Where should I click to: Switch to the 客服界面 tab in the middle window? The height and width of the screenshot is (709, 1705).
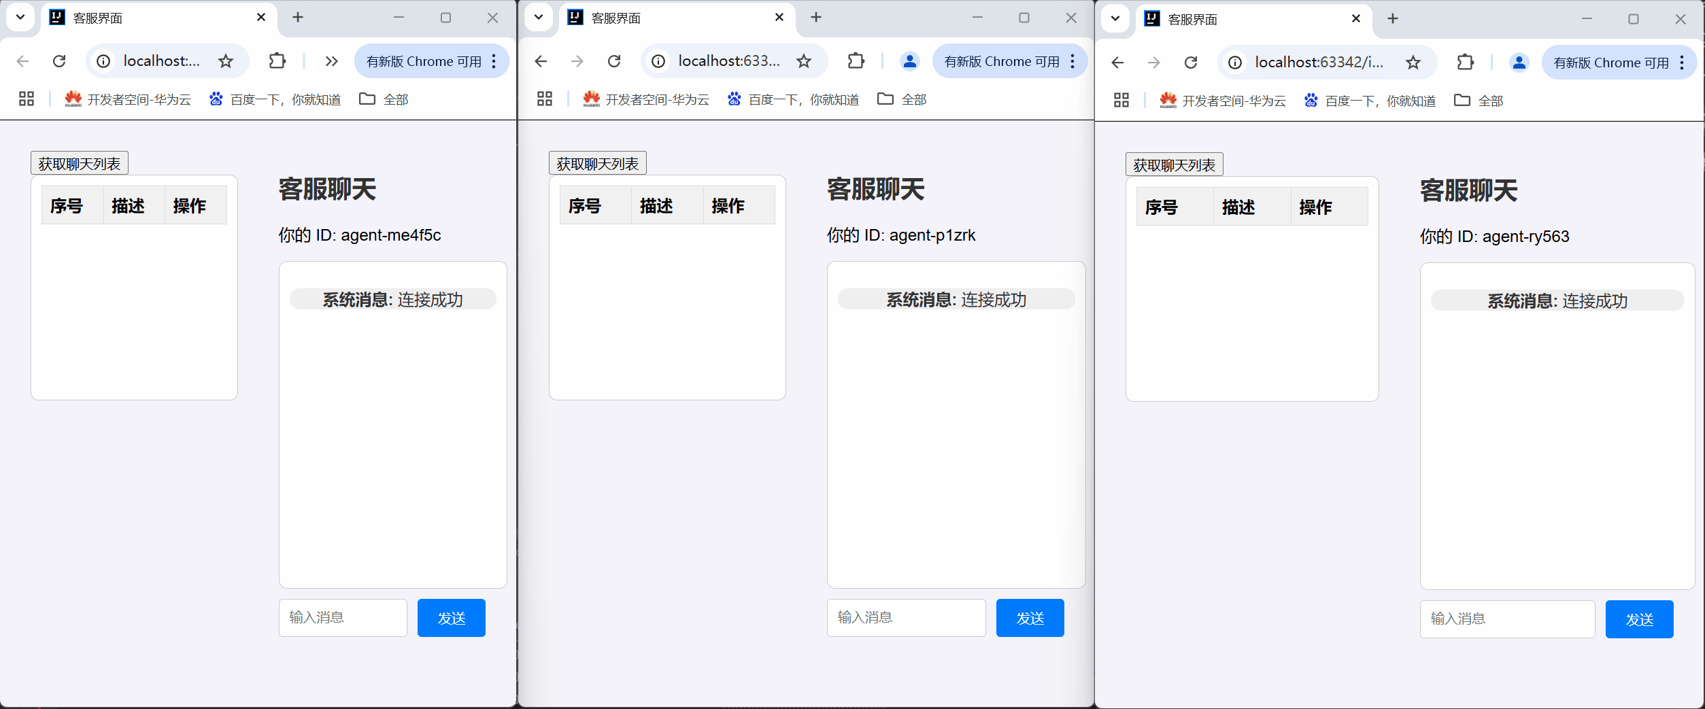615,18
